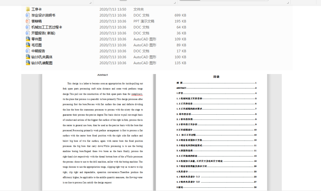Click the AutoCAD icon beside 零件图
Image resolution: width=321 pixels, height=191 pixels.
(x=28, y=39)
